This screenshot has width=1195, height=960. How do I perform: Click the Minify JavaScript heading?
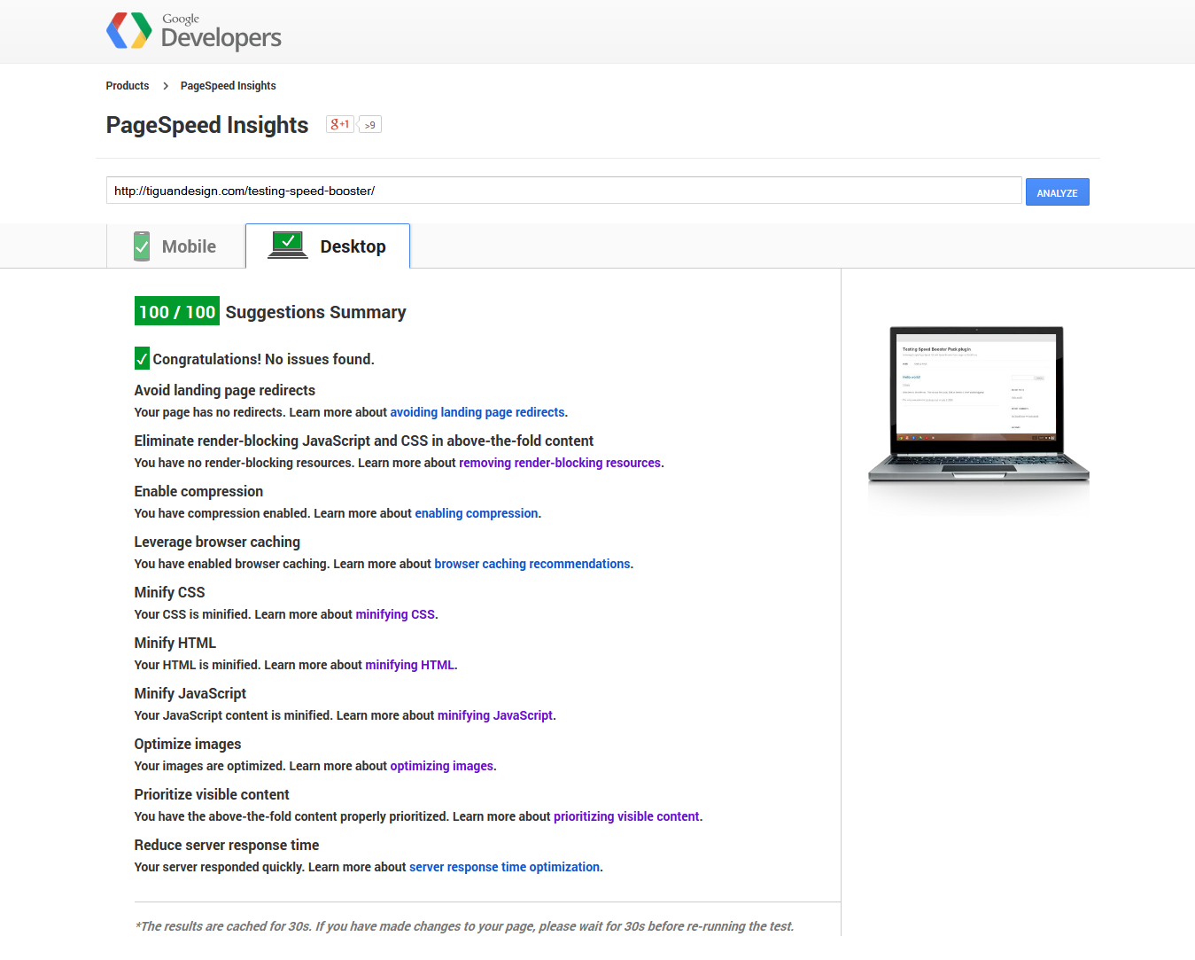click(x=190, y=693)
